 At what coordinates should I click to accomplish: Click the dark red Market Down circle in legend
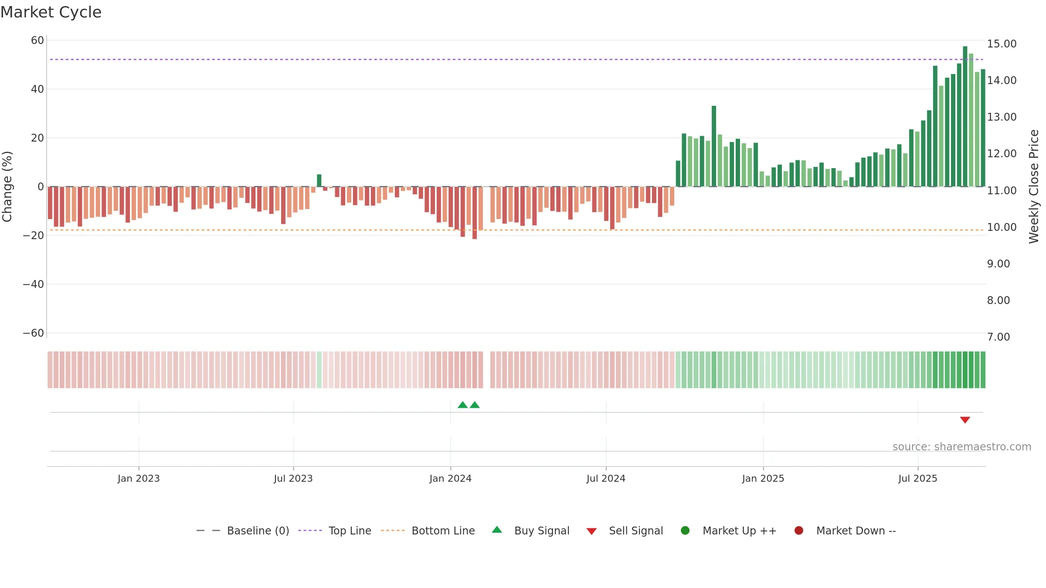click(799, 531)
